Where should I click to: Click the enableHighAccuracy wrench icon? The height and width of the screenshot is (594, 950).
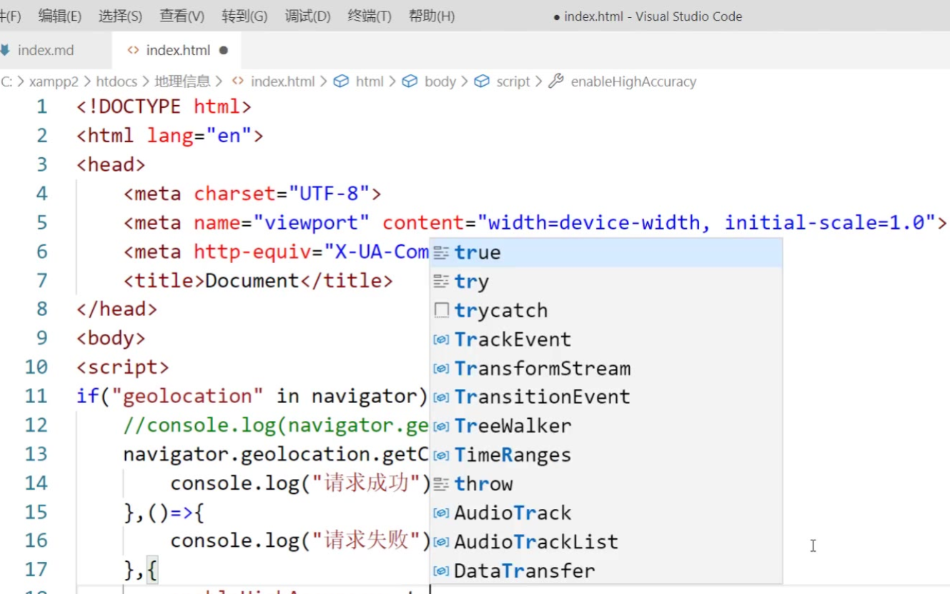tap(556, 81)
